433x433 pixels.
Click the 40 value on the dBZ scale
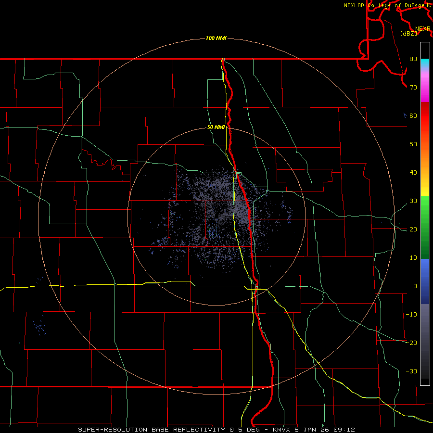point(413,173)
